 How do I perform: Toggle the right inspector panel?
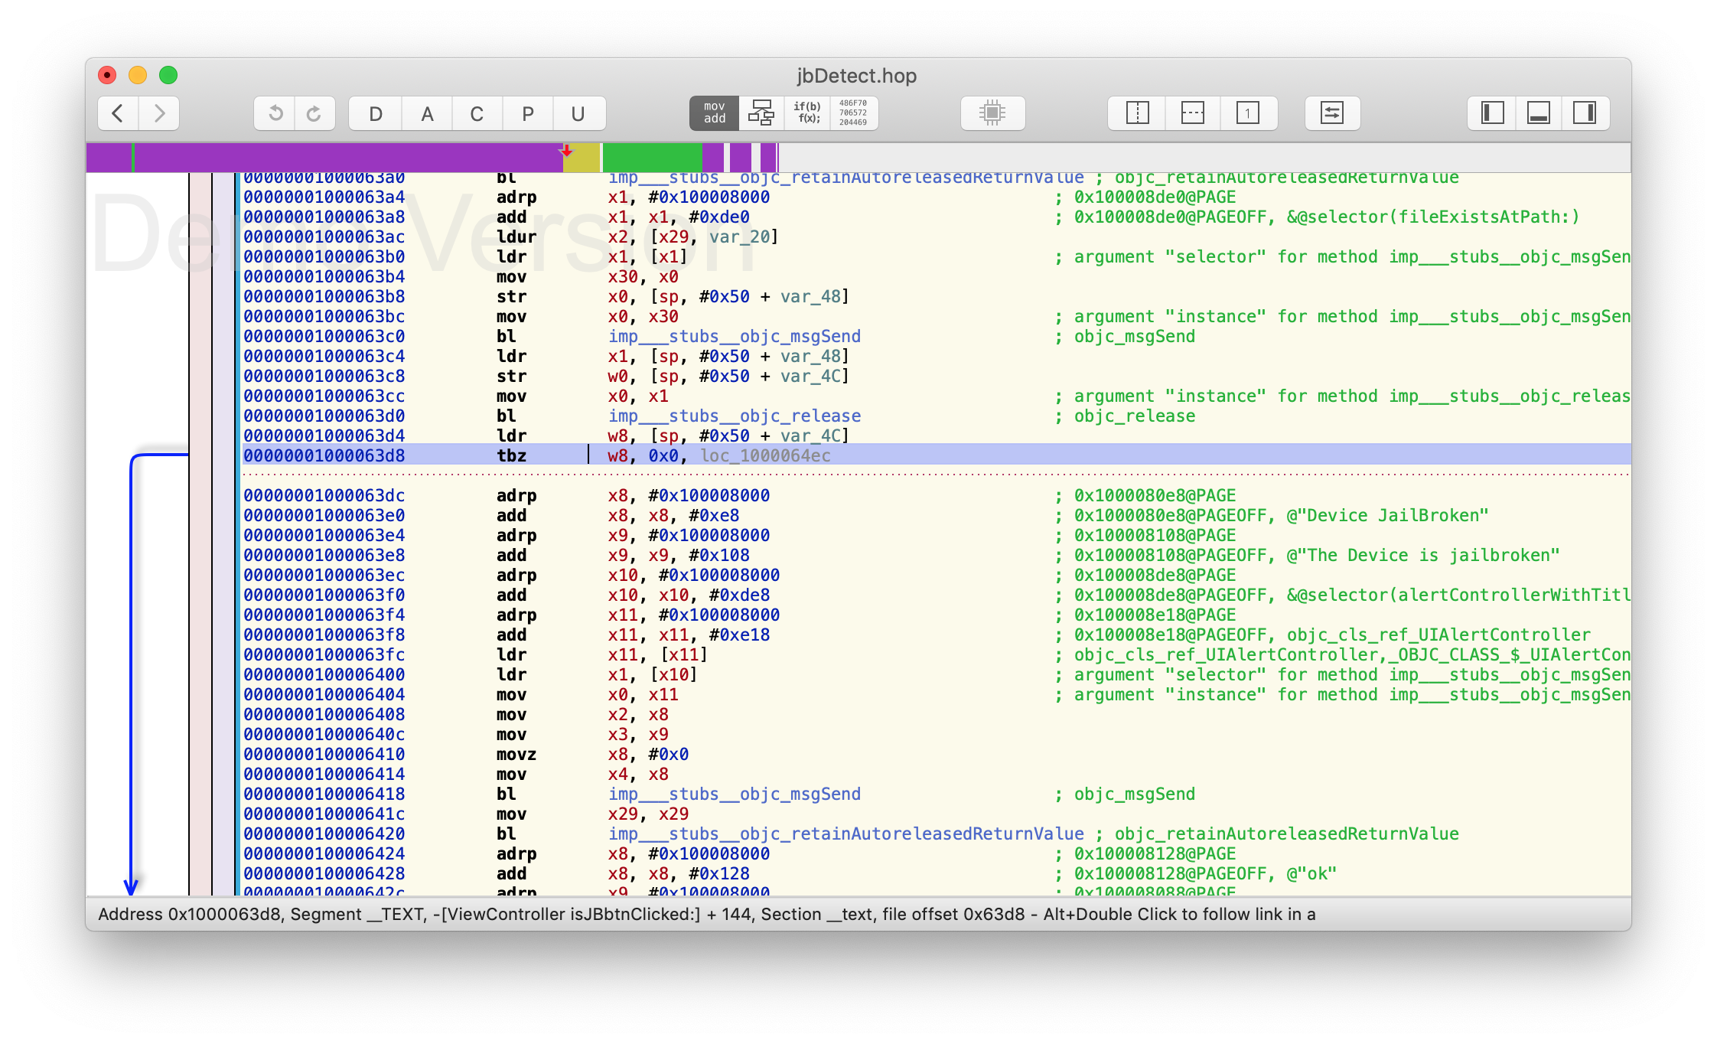click(1585, 113)
